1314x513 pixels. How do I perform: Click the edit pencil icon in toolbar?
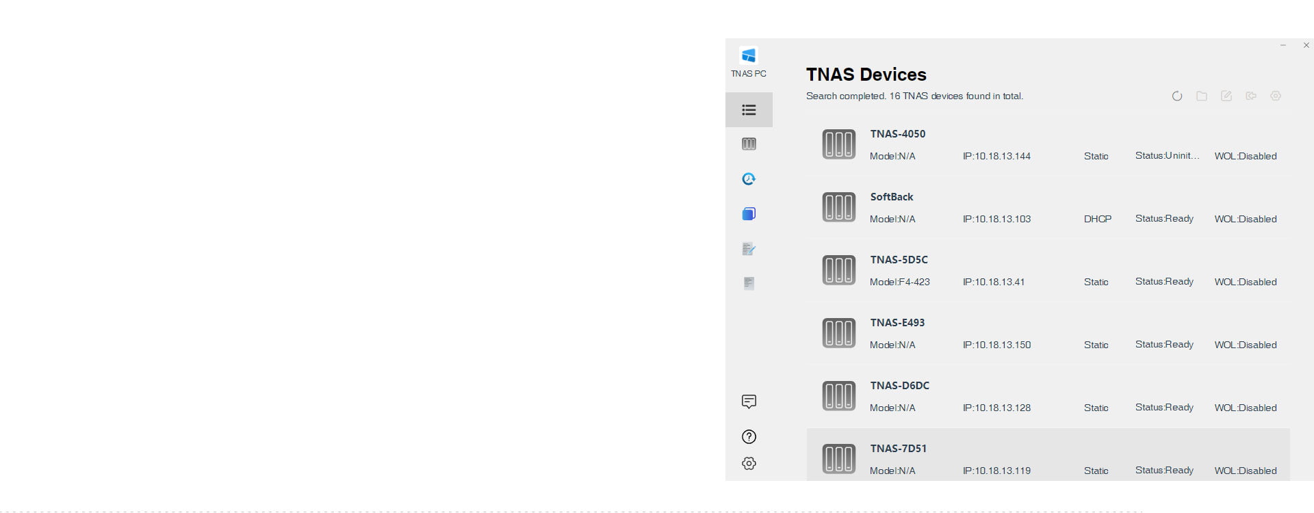tap(1226, 96)
